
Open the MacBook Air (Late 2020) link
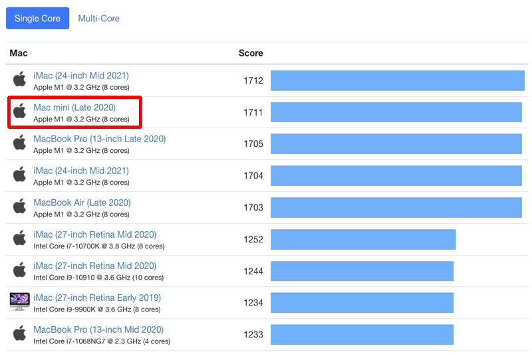[x=82, y=203]
